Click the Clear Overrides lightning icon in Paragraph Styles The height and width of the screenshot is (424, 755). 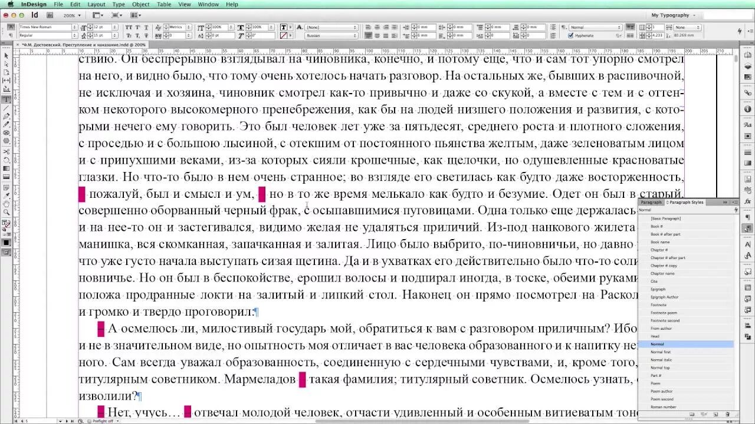coord(736,210)
